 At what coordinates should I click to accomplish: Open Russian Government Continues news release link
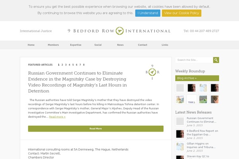(202, 120)
